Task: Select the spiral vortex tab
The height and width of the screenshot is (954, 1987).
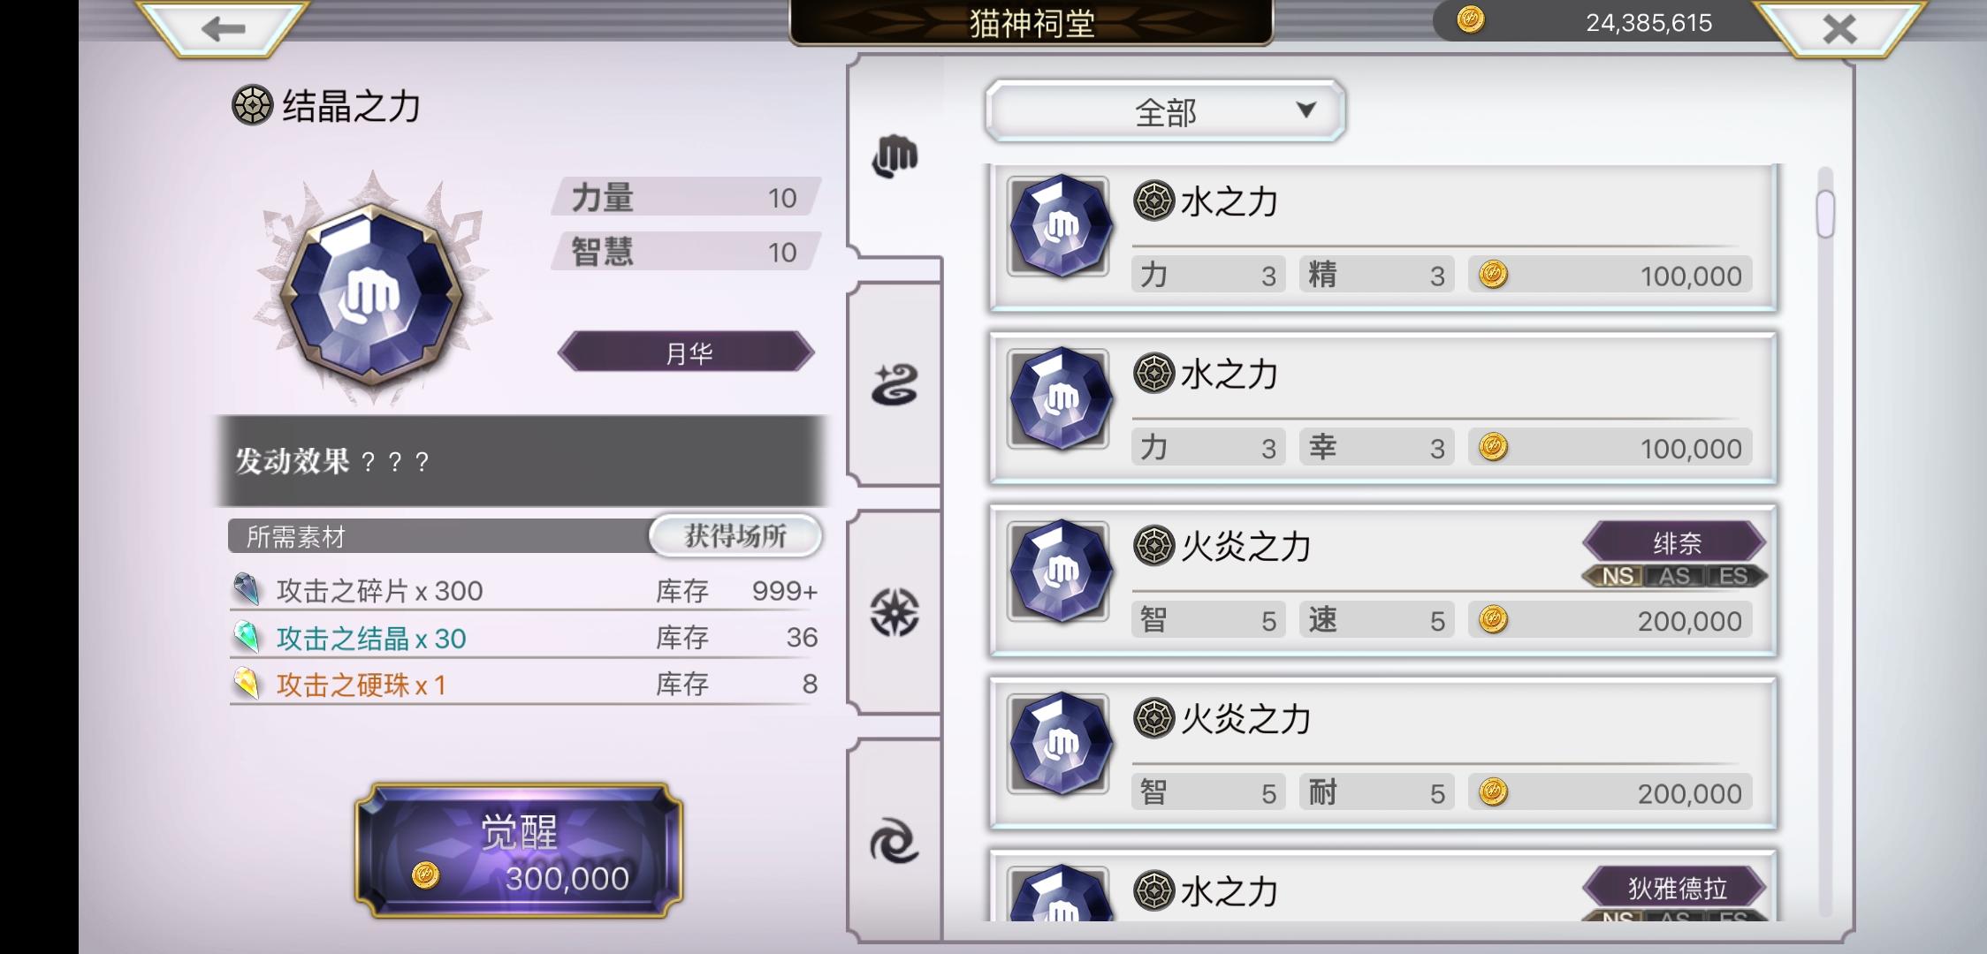Action: [895, 841]
